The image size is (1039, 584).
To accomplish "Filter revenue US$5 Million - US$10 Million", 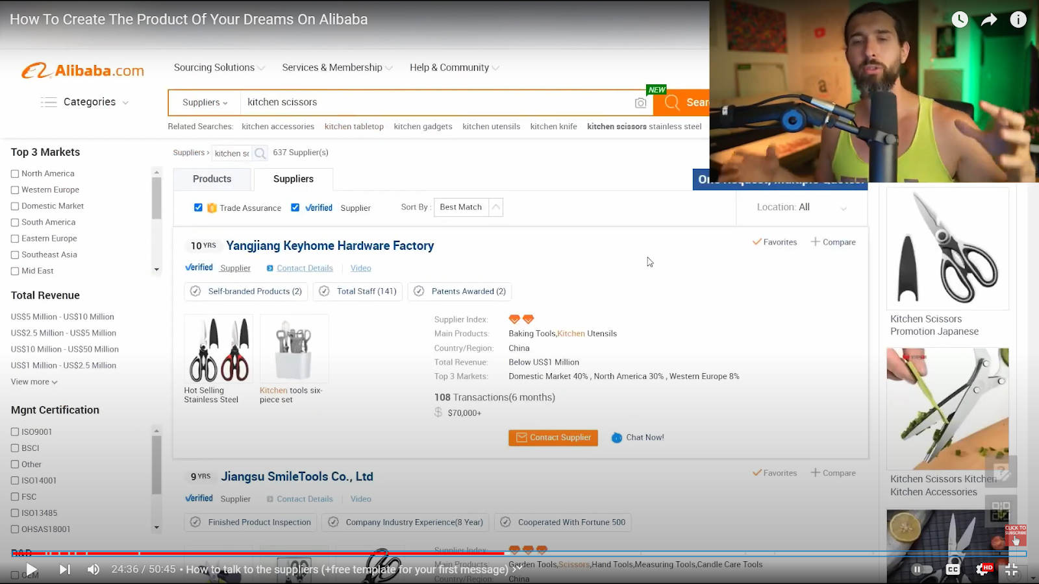I will tap(62, 317).
